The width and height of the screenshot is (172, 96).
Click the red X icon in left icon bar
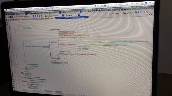(8, 34)
